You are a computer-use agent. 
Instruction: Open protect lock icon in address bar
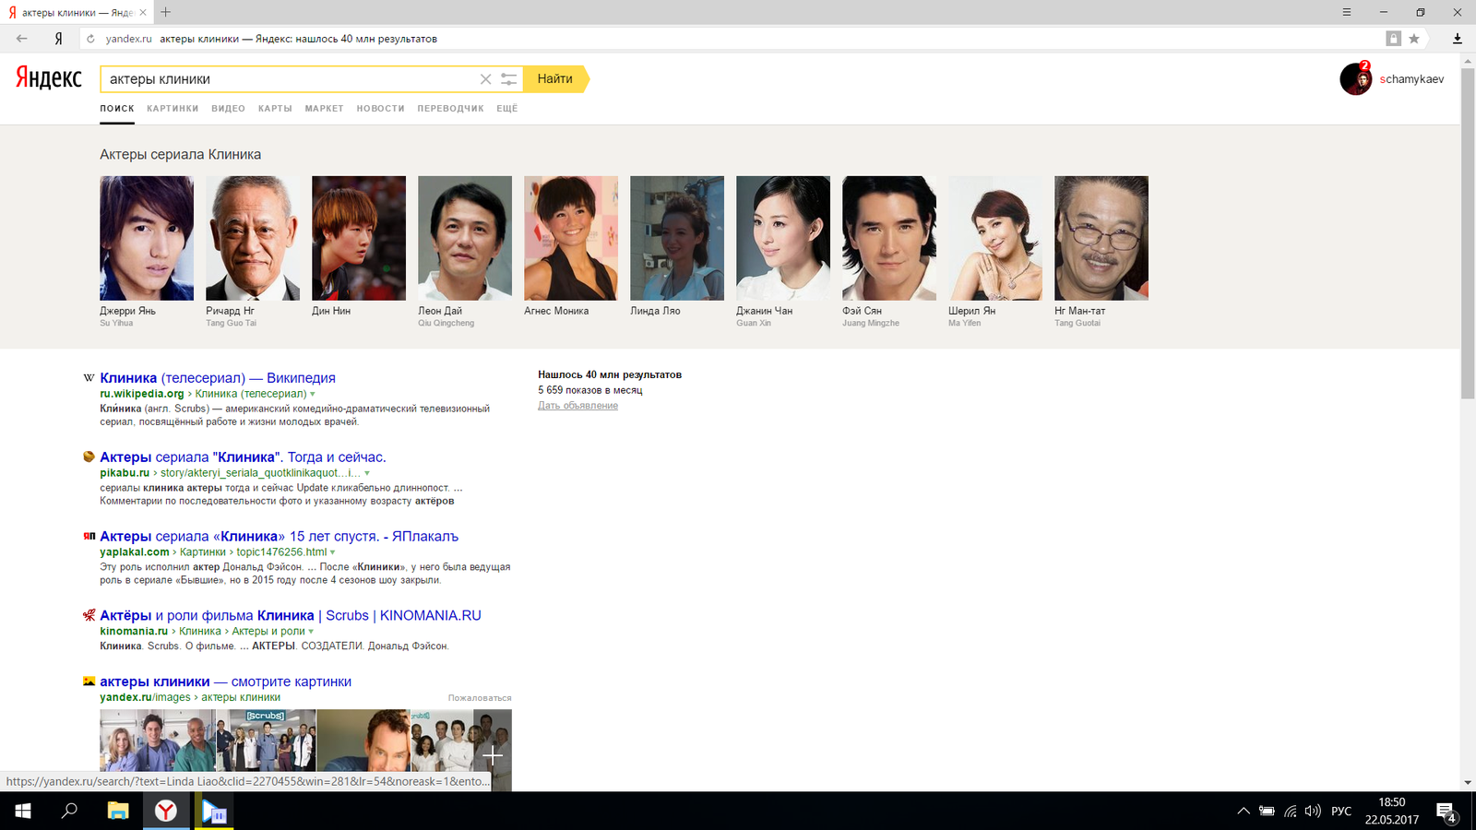tap(1394, 39)
